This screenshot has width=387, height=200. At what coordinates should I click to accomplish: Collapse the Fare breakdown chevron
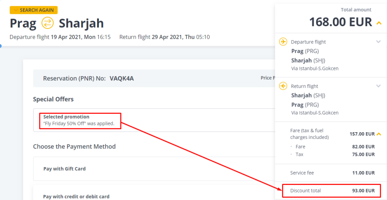point(379,134)
